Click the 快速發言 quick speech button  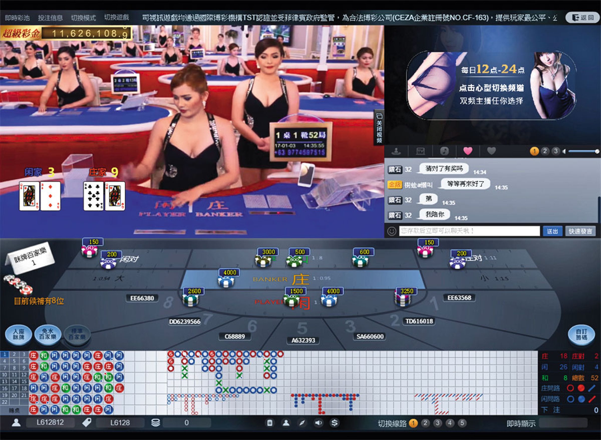click(x=580, y=231)
